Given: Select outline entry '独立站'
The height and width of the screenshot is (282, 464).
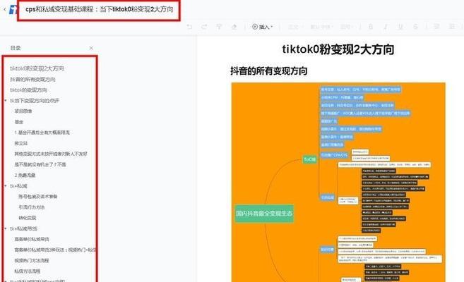Looking at the screenshot, I should [21, 143].
